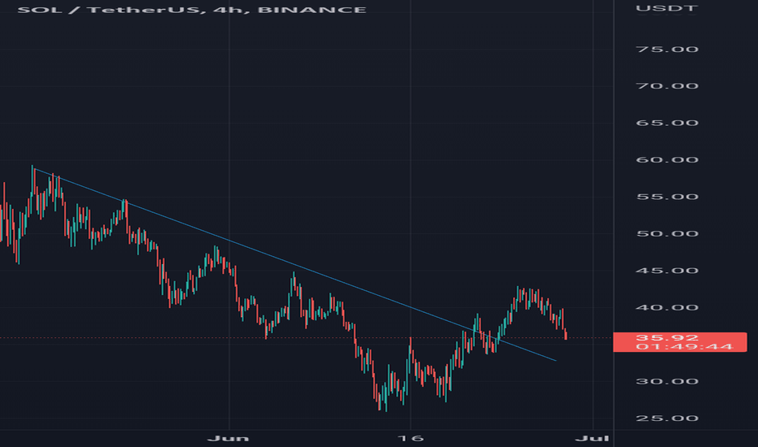Click the red dotted current price line
758x447 pixels.
tap(307, 338)
